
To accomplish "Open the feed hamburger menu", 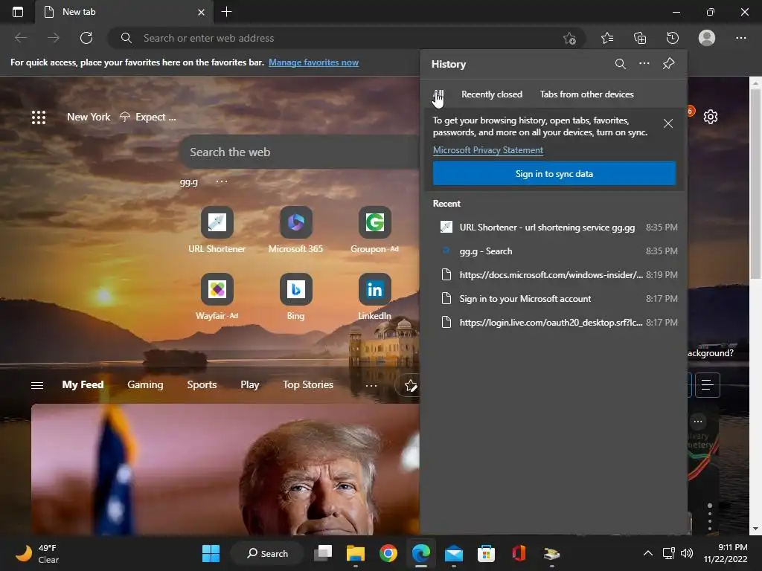I will tap(37, 385).
